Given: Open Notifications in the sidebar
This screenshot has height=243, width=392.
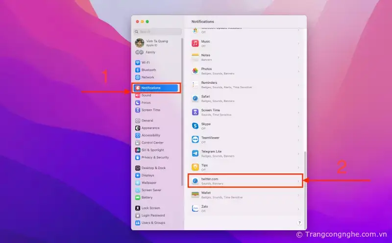Looking at the screenshot, I should (x=156, y=88).
